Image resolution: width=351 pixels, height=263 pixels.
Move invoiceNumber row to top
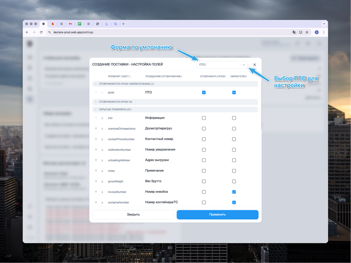(96, 192)
